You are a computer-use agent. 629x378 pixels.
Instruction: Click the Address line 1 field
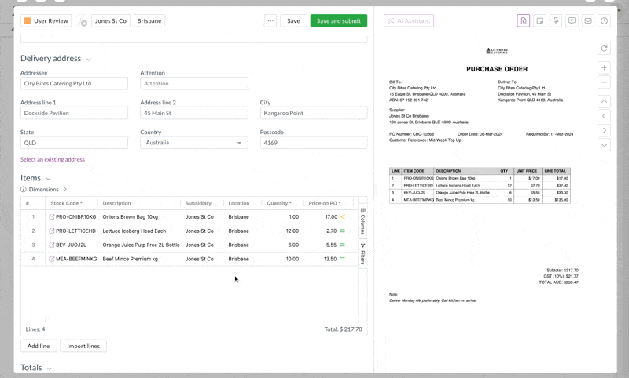[74, 113]
